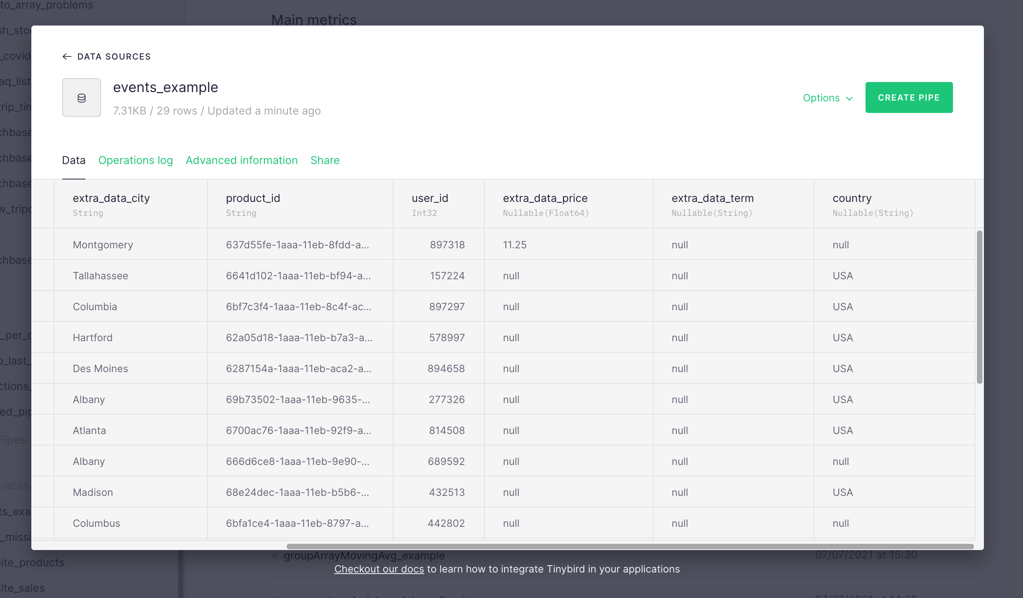Viewport: 1023px width, 598px height.
Task: Click the vertical scrollbar of the data table
Action: click(979, 307)
